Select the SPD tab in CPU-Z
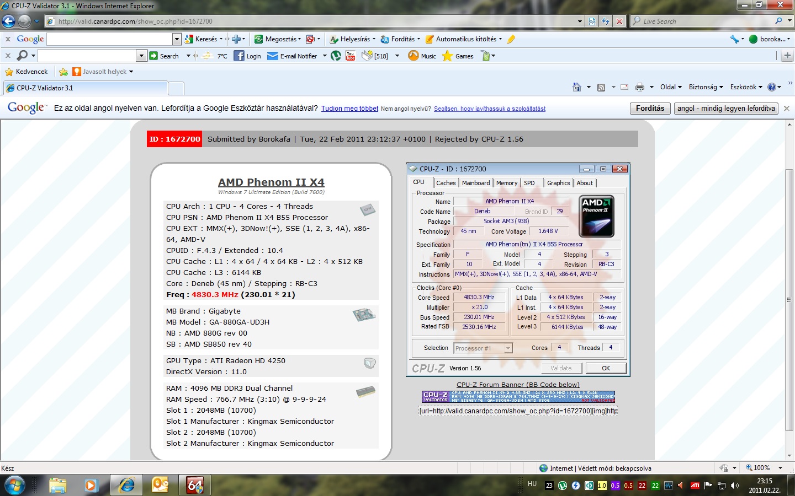The width and height of the screenshot is (795, 496). [529, 183]
